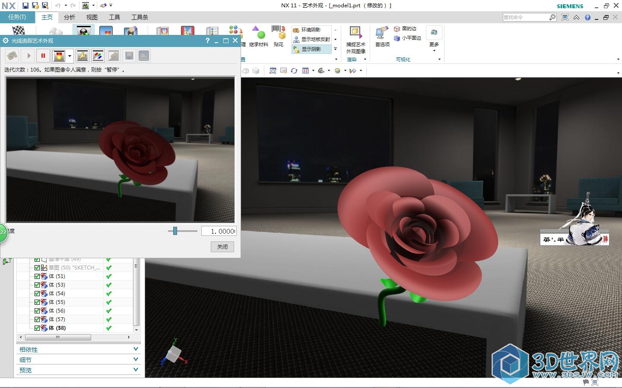Image resolution: width=622 pixels, height=388 pixels.
Task: Click the help question mark of ray trace dialog
Action: pyautogui.click(x=208, y=41)
